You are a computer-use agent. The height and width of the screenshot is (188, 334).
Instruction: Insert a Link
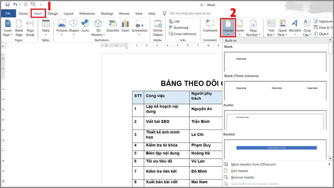pos(174,21)
